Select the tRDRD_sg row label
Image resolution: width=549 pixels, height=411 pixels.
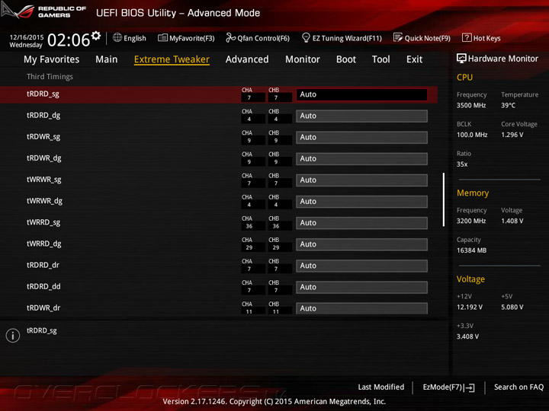click(43, 94)
